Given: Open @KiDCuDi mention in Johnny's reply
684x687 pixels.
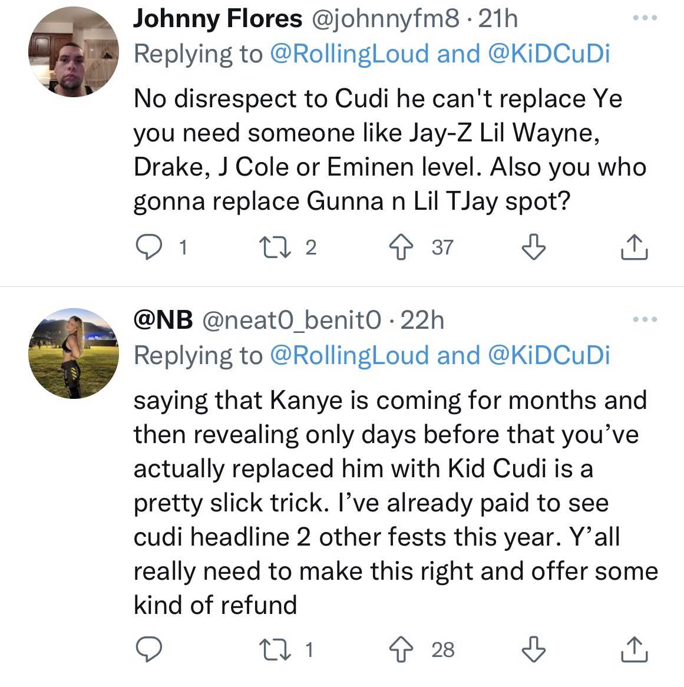Looking at the screenshot, I should pyautogui.click(x=549, y=54).
